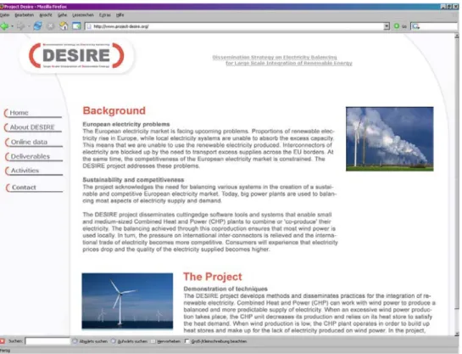This screenshot has width=462, height=354.
Task: Click into the browser search field
Action: pos(438,26)
